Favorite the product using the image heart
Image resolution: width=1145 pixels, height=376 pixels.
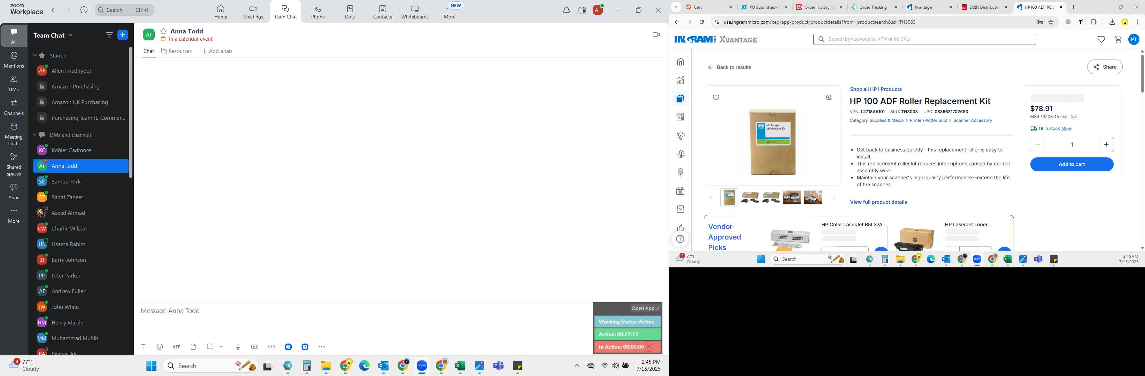coord(716,98)
